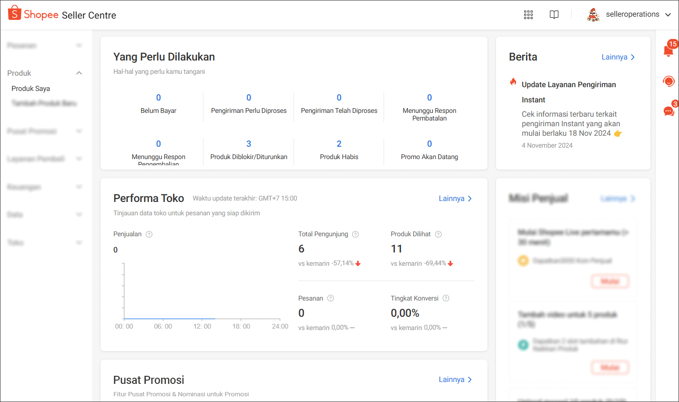
Task: Click the help icon beside Produk Dilihat
Action: click(x=438, y=234)
